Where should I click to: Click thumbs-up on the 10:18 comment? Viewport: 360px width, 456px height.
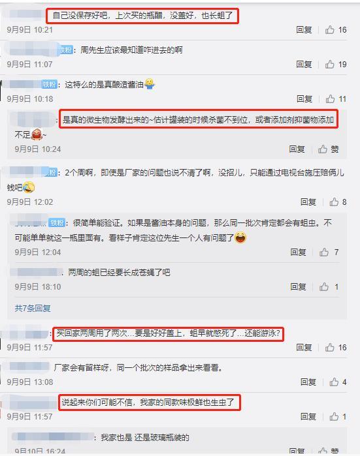330,99
